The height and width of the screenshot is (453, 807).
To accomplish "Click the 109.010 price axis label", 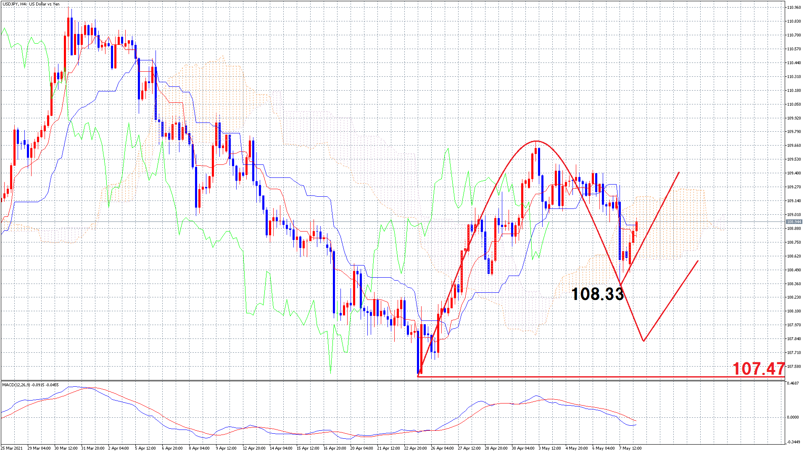I will click(x=794, y=215).
